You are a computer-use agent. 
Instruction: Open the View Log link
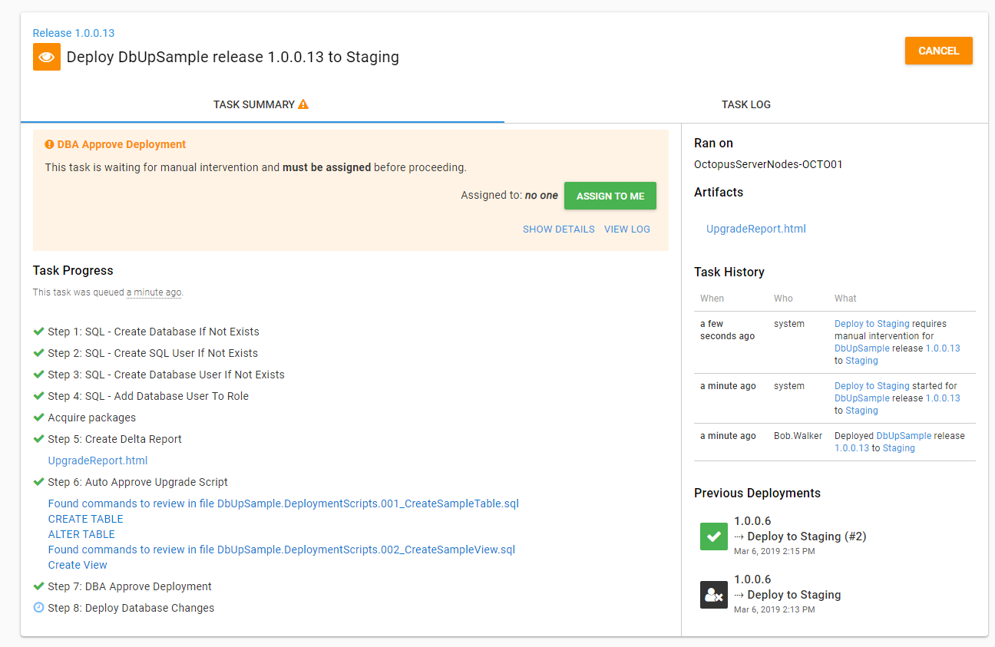tap(626, 229)
